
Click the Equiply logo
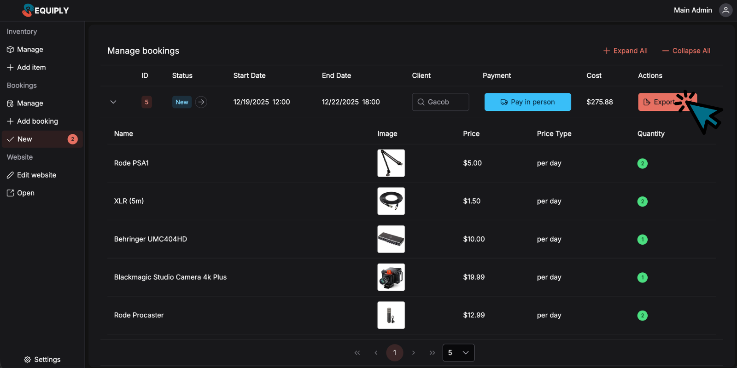[x=45, y=10]
